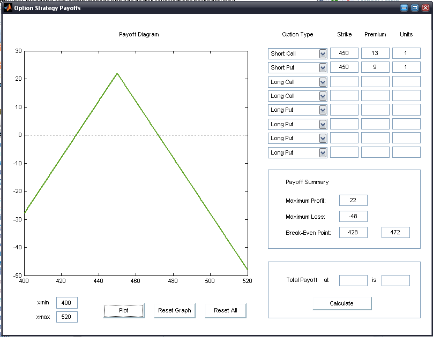Viewport: 433px width, 337px height.
Task: Click the Total Payoff label
Action: pos(302,280)
